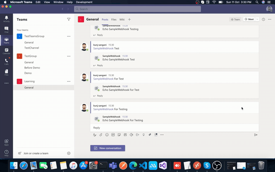This screenshot has height=172, width=275.
Task: Click the Reply text box
Action: (x=174, y=128)
